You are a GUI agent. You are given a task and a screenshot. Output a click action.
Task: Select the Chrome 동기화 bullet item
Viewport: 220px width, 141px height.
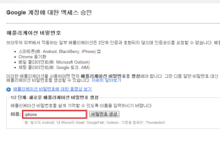[32, 57]
